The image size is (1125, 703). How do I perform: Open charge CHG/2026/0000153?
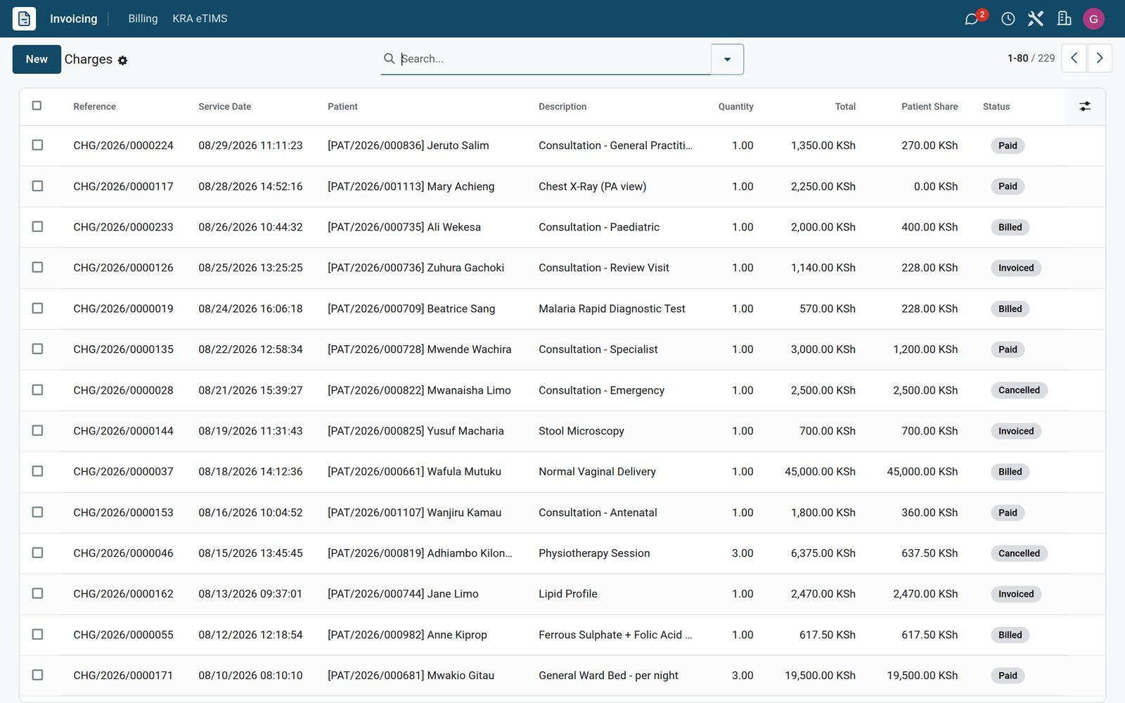coord(123,512)
